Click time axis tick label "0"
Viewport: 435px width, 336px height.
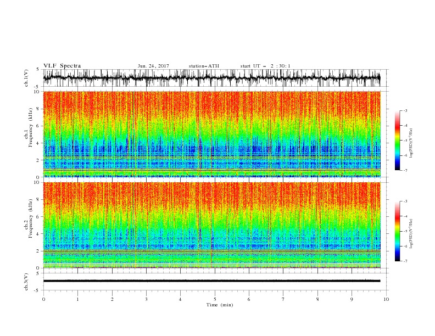tap(43, 299)
